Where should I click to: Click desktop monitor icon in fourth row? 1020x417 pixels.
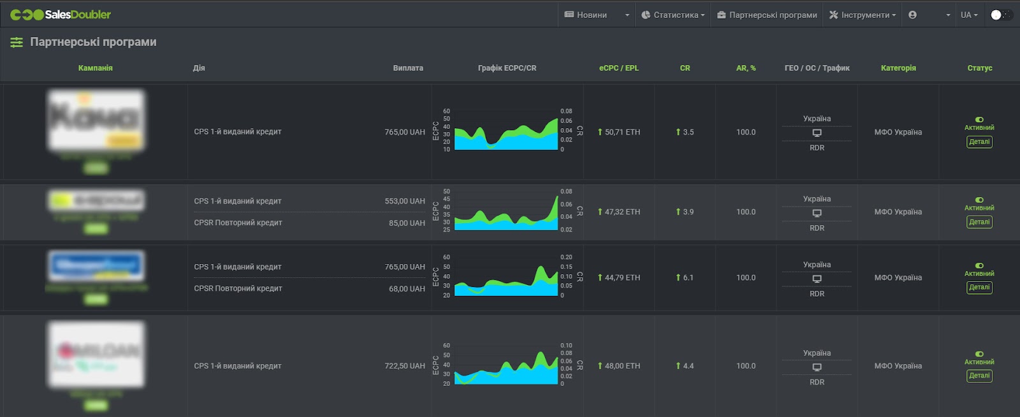[817, 367]
